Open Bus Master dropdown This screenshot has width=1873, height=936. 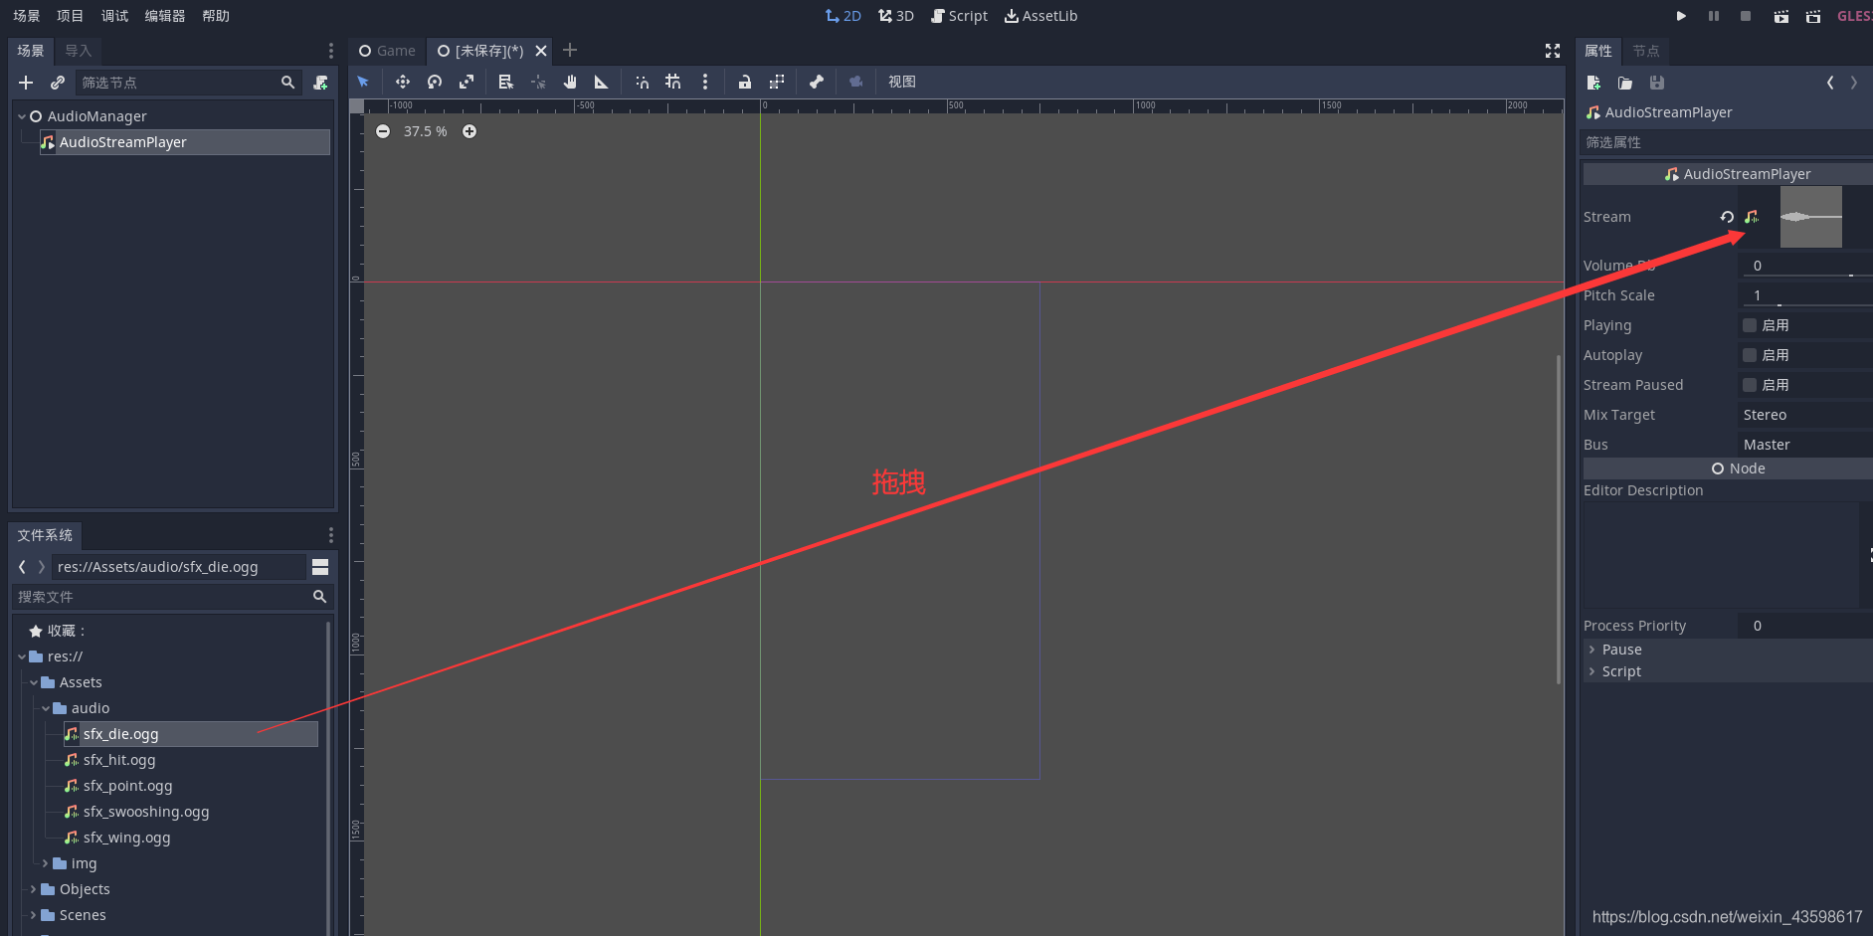(1804, 445)
